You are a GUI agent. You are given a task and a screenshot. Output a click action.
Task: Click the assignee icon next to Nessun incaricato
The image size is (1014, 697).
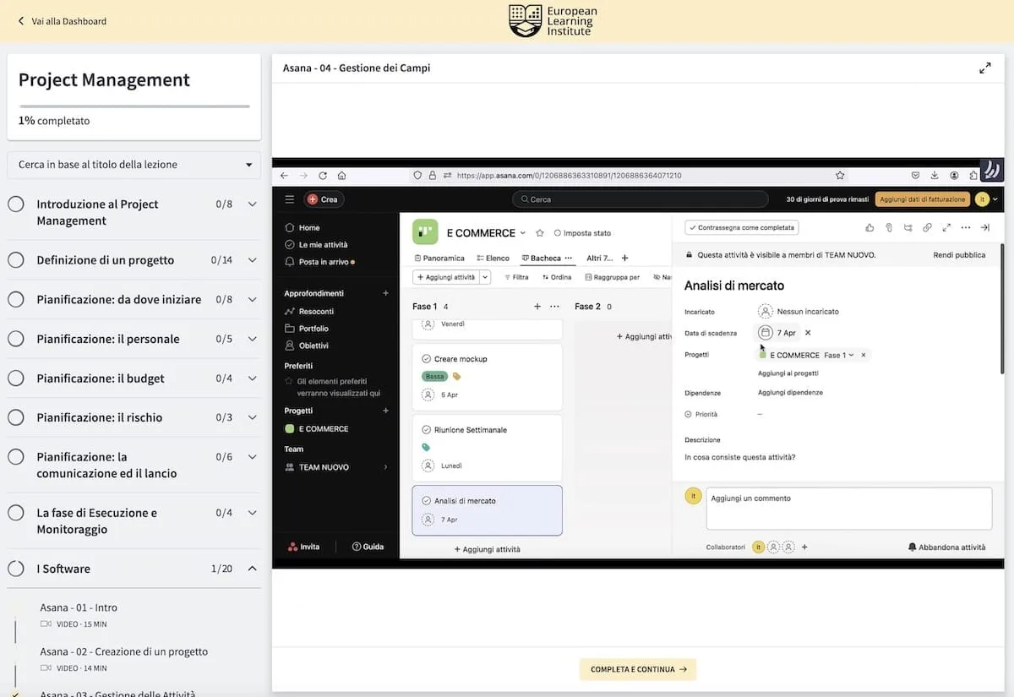pyautogui.click(x=765, y=312)
